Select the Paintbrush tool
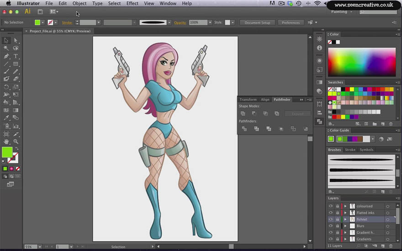 [6, 72]
